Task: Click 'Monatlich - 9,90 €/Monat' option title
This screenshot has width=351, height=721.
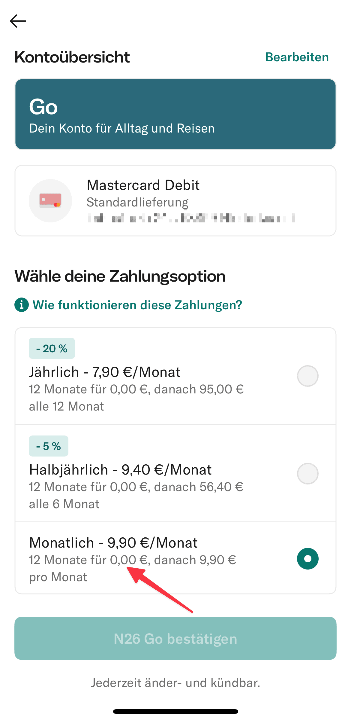Action: [x=113, y=543]
